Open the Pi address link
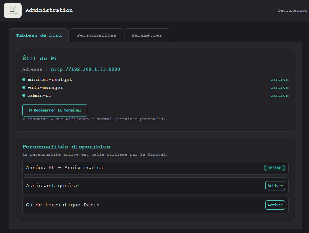The height and width of the screenshot is (233, 309). (x=86, y=69)
